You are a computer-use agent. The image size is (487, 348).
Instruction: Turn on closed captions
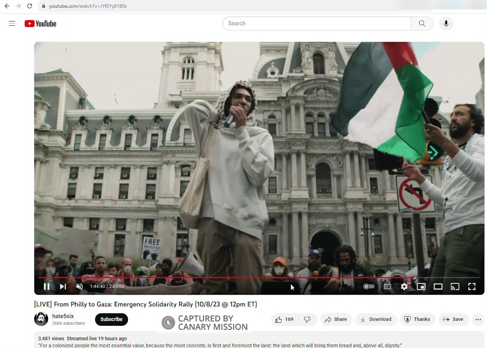(387, 286)
